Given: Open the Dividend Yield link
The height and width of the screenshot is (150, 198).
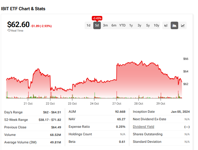Looking at the screenshot, I should click(143, 127).
